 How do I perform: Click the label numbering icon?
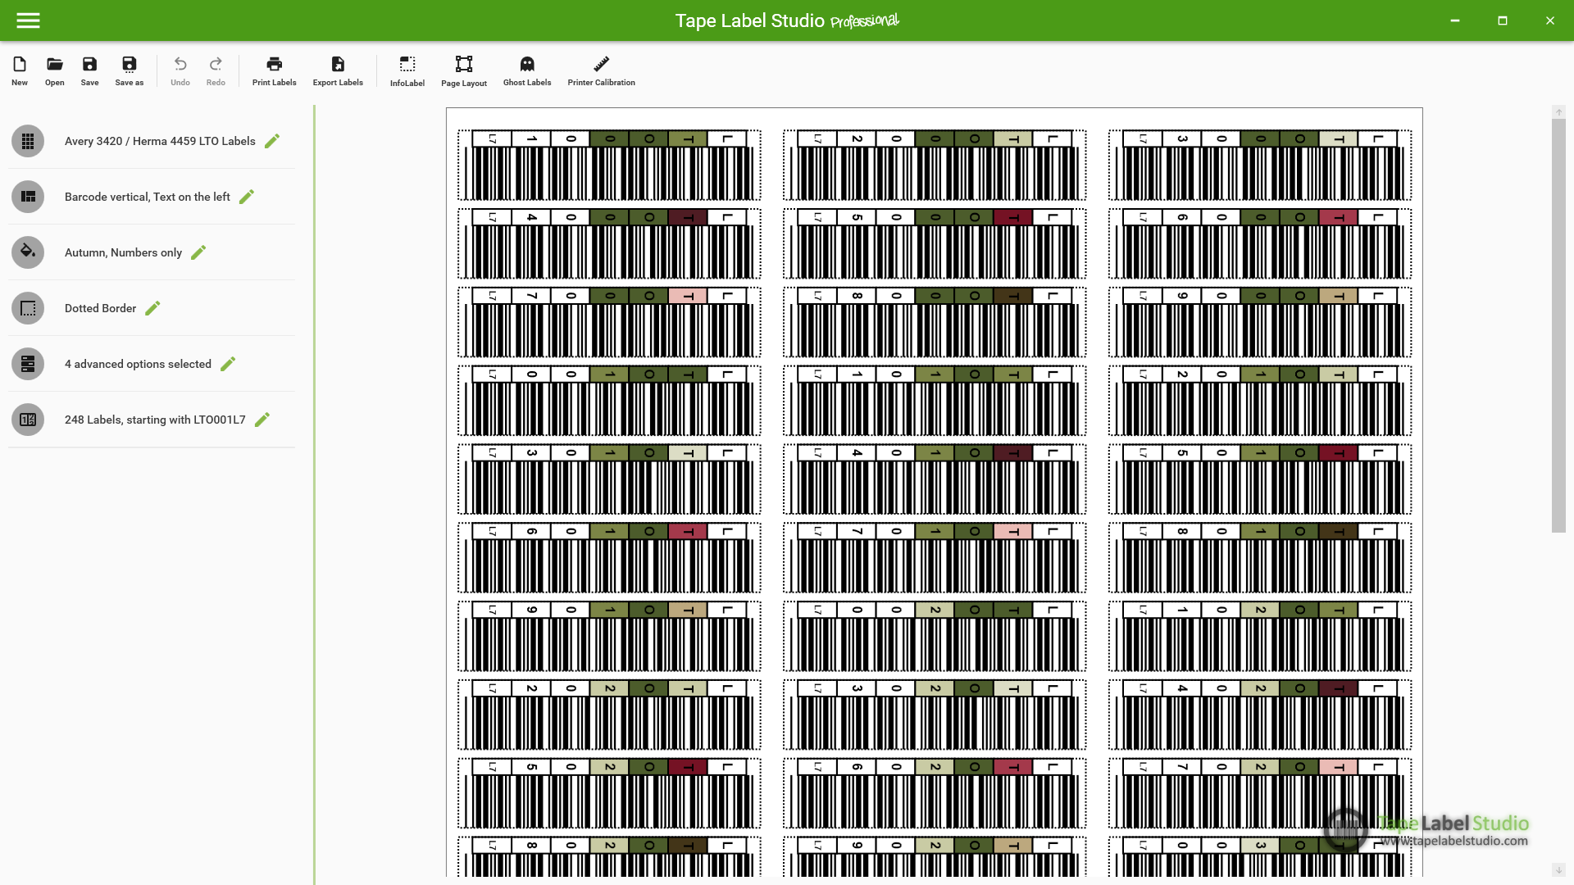coord(28,420)
